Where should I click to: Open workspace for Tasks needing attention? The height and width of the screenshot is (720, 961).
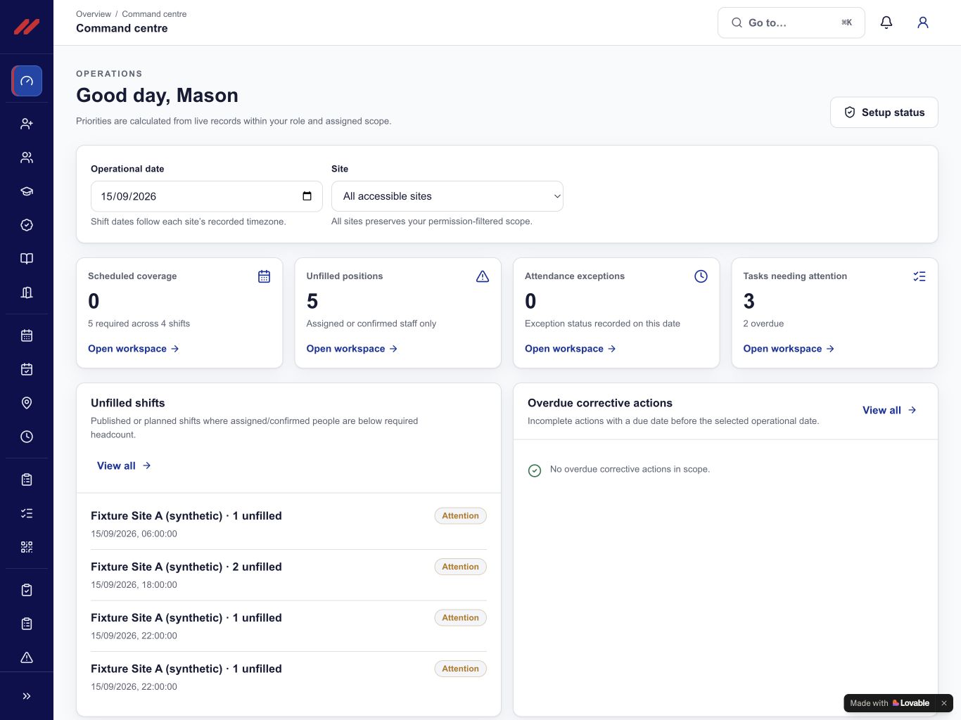point(789,349)
